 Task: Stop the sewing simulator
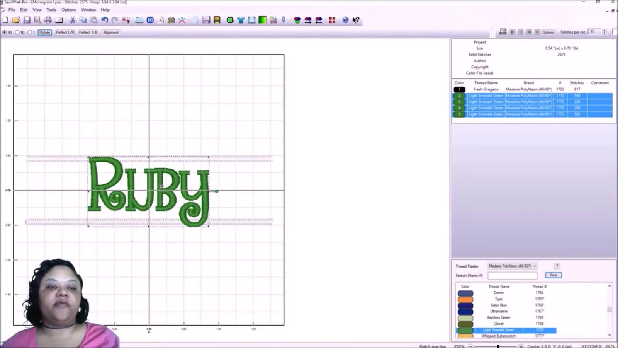point(537,32)
